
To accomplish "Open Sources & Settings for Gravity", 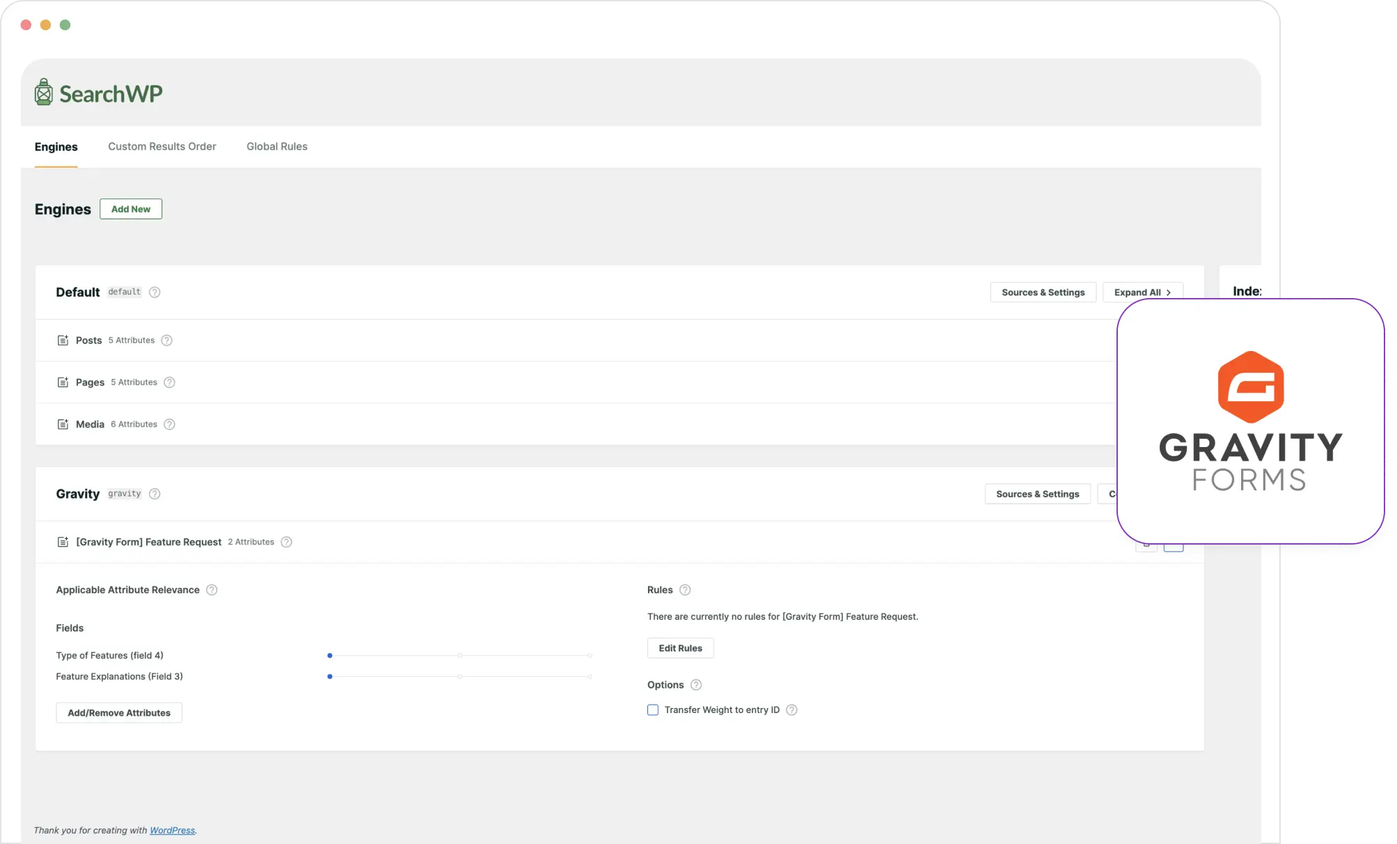I will (1038, 492).
